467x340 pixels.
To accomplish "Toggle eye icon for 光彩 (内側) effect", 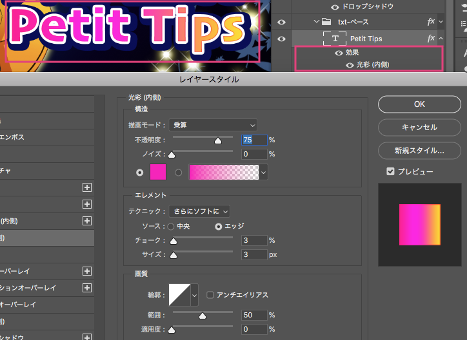I will (x=350, y=65).
